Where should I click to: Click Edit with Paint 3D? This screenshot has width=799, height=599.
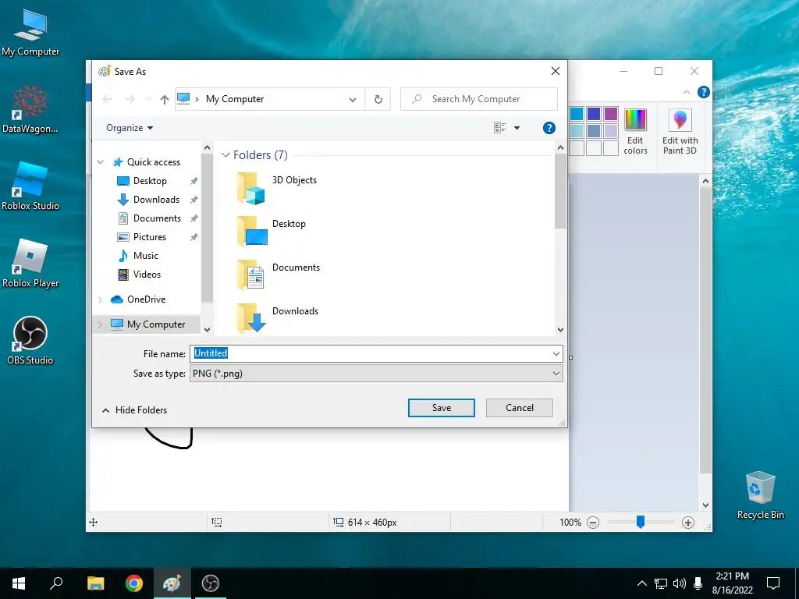pyautogui.click(x=680, y=132)
